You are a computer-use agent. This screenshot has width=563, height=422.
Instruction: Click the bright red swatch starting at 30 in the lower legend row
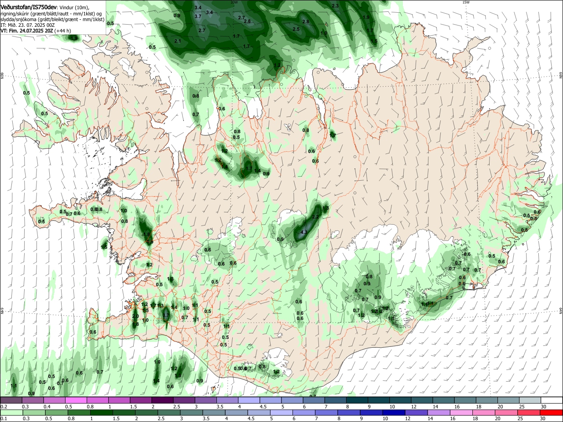(551, 412)
